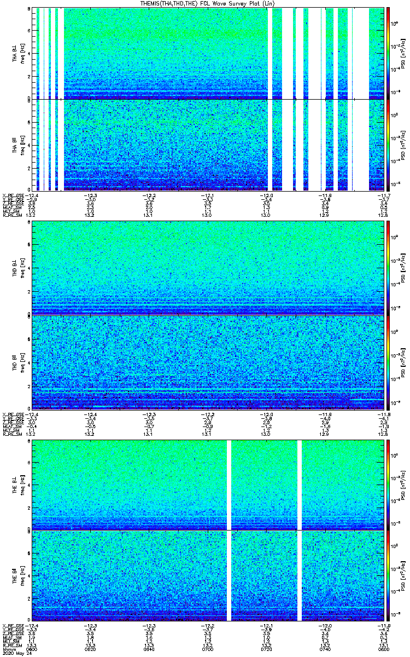Click the THA B-parallel PSD color bar
Screen dimensions: 410x657
pos(389,145)
